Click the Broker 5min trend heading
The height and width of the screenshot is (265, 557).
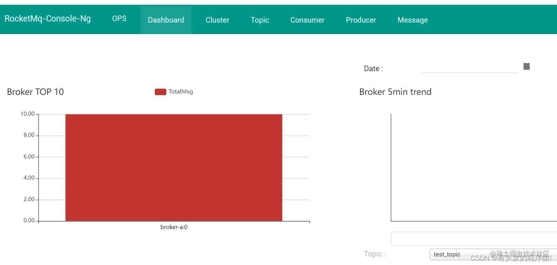(x=395, y=92)
